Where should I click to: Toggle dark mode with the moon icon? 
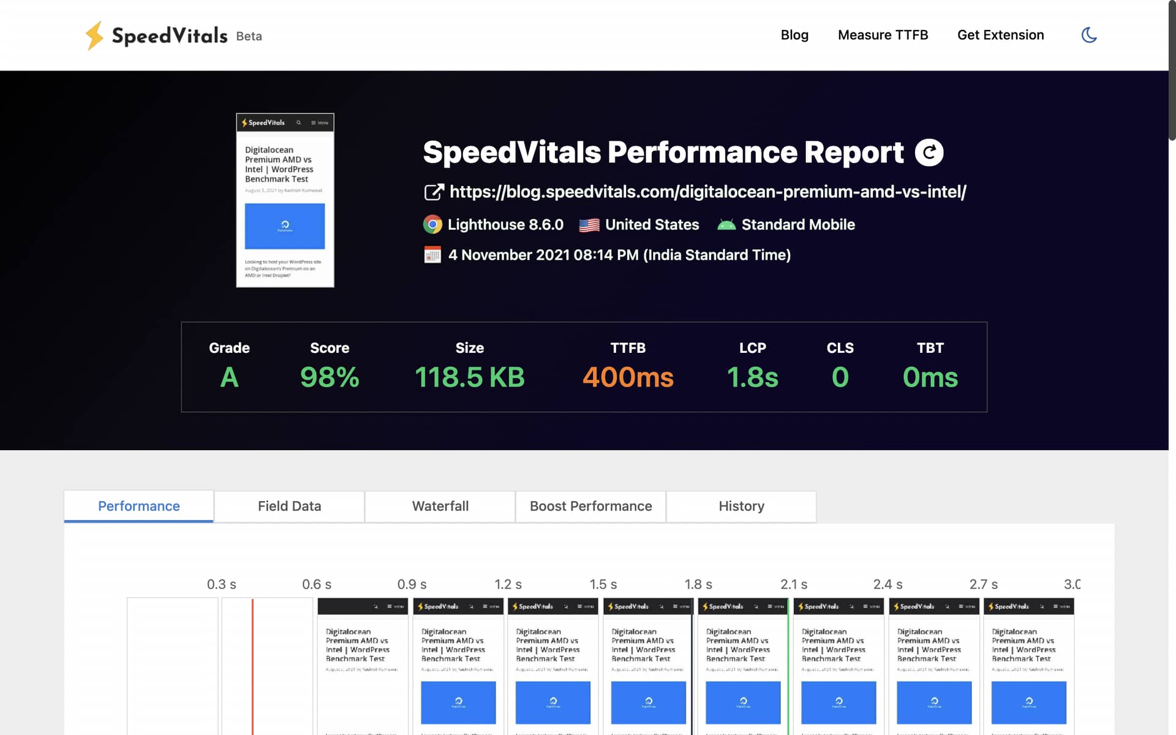(x=1089, y=35)
